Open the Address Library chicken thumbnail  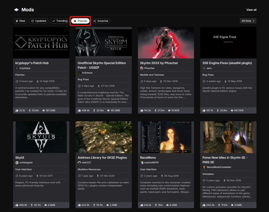click(x=104, y=137)
